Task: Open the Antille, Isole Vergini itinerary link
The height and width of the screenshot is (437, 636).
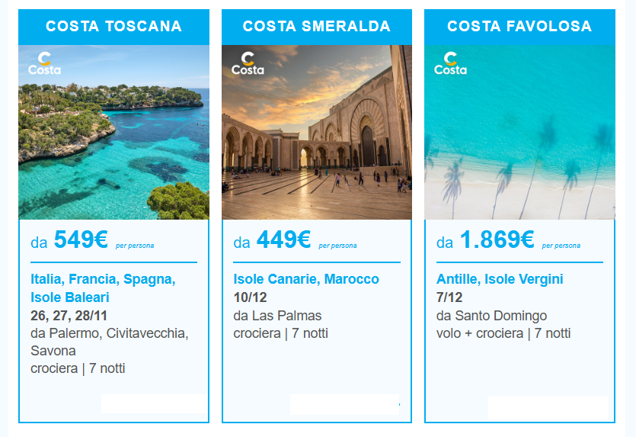Action: 500,279
